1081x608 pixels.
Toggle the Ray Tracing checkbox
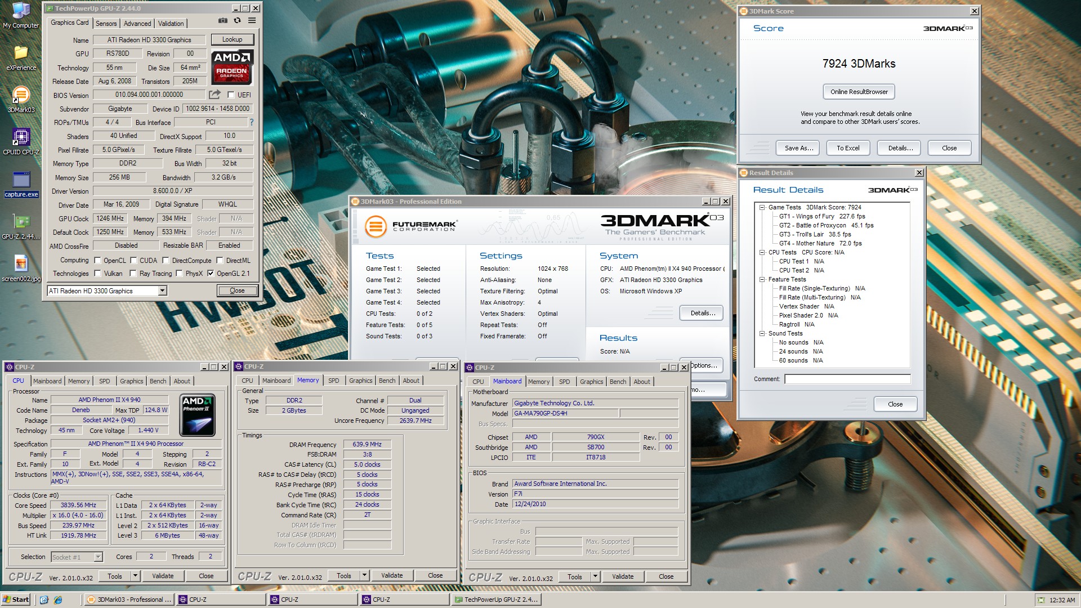pyautogui.click(x=133, y=274)
